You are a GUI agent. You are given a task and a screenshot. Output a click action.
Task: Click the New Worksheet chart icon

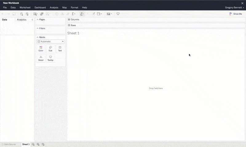pos(35,14)
